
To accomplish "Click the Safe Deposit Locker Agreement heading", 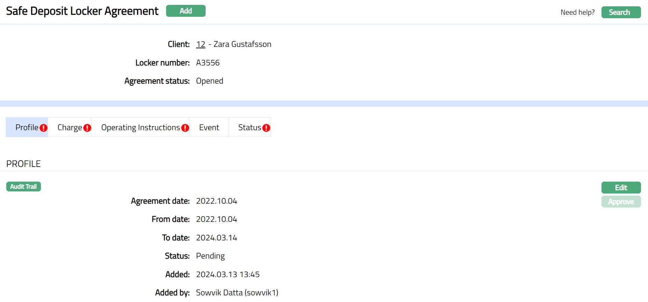I will 82,11.
